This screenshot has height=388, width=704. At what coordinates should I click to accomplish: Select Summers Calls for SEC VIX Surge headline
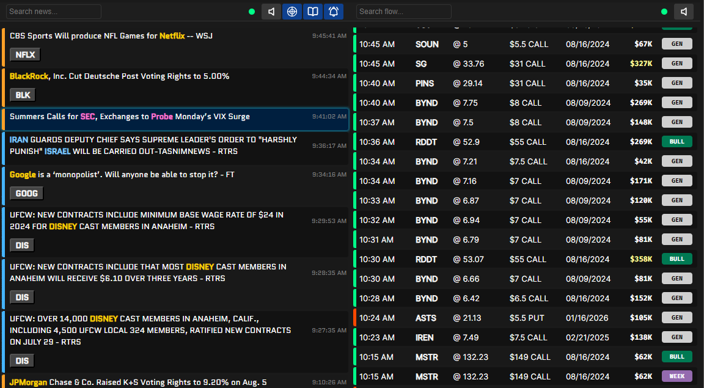click(130, 117)
